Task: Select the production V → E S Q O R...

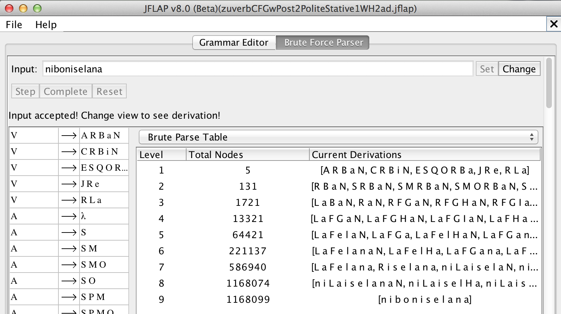Action: 69,168
